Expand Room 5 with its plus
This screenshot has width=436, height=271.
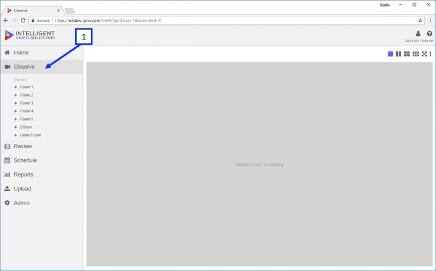[x=16, y=119]
